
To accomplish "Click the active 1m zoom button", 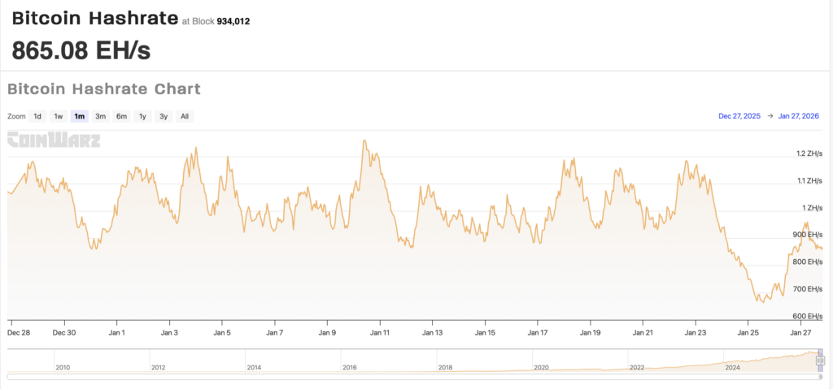I will coord(80,116).
